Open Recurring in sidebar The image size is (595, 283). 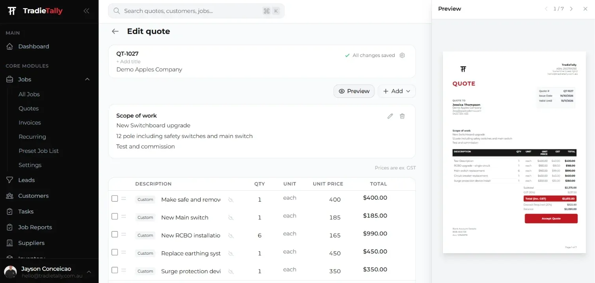coord(32,137)
